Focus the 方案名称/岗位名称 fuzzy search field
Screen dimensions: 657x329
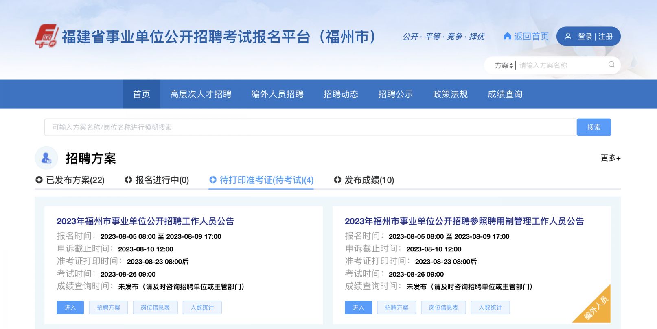311,127
